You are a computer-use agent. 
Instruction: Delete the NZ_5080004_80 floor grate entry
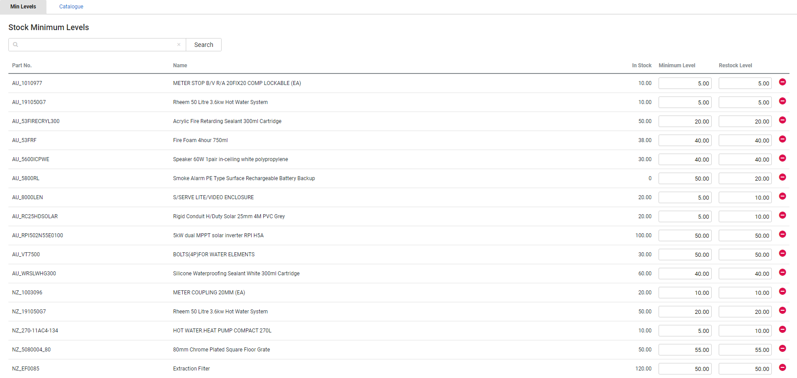click(x=782, y=348)
